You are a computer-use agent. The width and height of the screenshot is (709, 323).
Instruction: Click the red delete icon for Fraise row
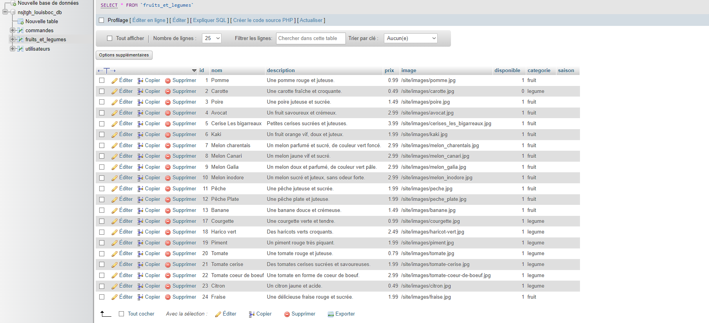point(168,297)
